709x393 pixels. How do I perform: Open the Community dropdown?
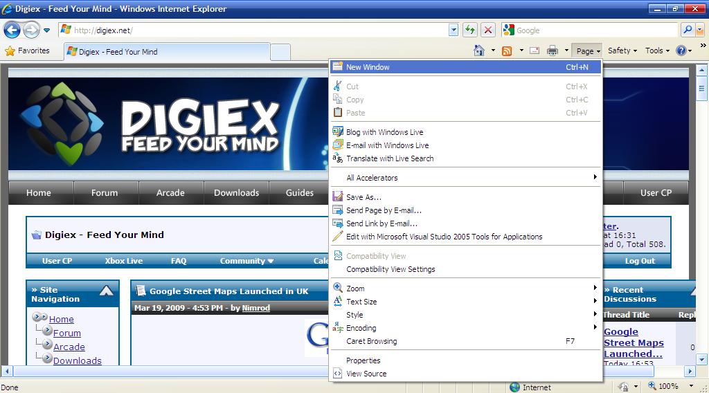pos(246,261)
